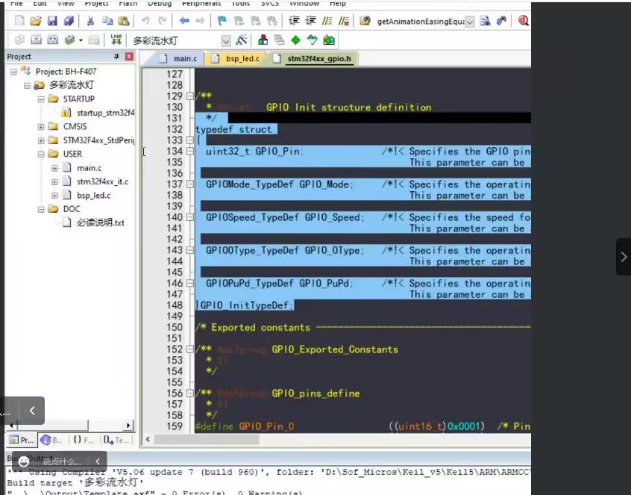Click the Save file toolbar icon
The width and height of the screenshot is (631, 495).
52,21
